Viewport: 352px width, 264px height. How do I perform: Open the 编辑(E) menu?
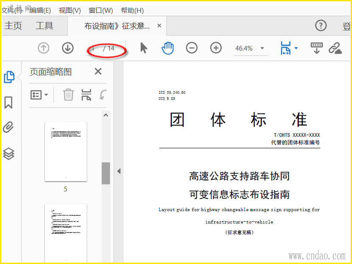tap(40, 10)
